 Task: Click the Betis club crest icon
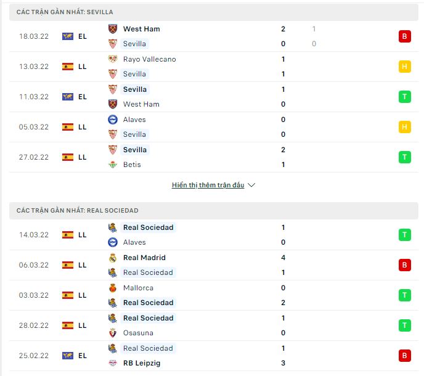click(113, 165)
